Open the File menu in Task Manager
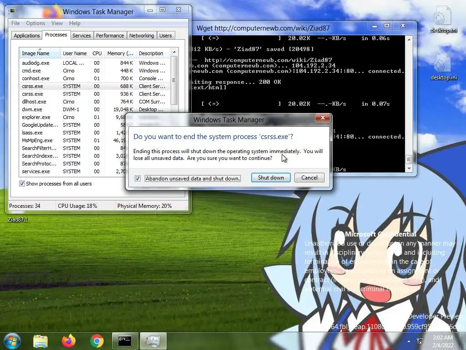This screenshot has width=466, height=350. (x=15, y=23)
